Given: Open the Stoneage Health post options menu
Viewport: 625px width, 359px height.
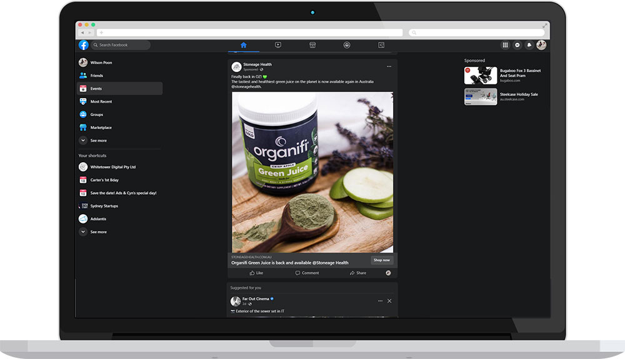Looking at the screenshot, I should pyautogui.click(x=389, y=66).
